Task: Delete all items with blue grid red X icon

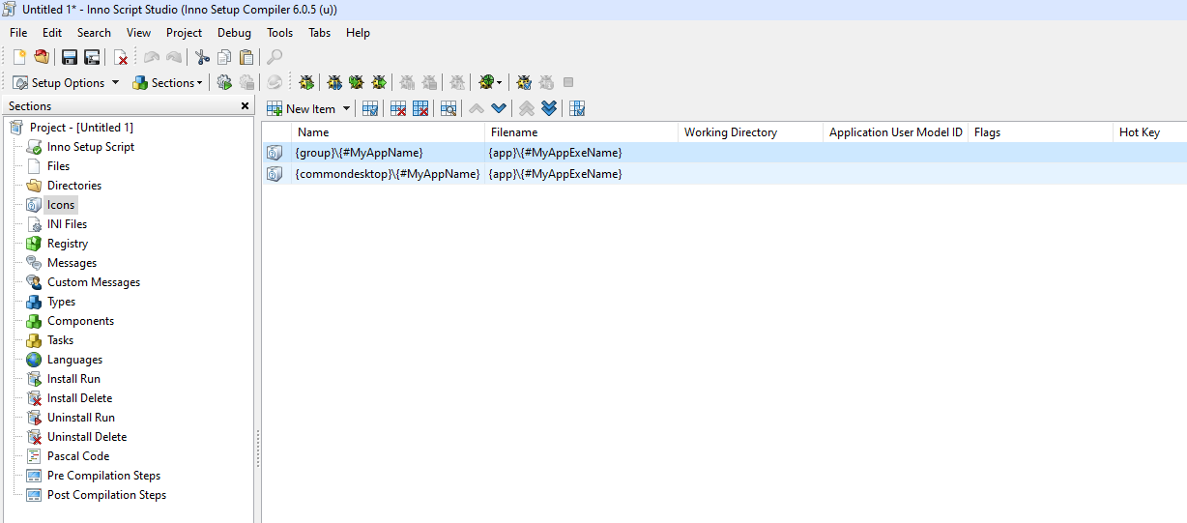Action: coord(420,108)
